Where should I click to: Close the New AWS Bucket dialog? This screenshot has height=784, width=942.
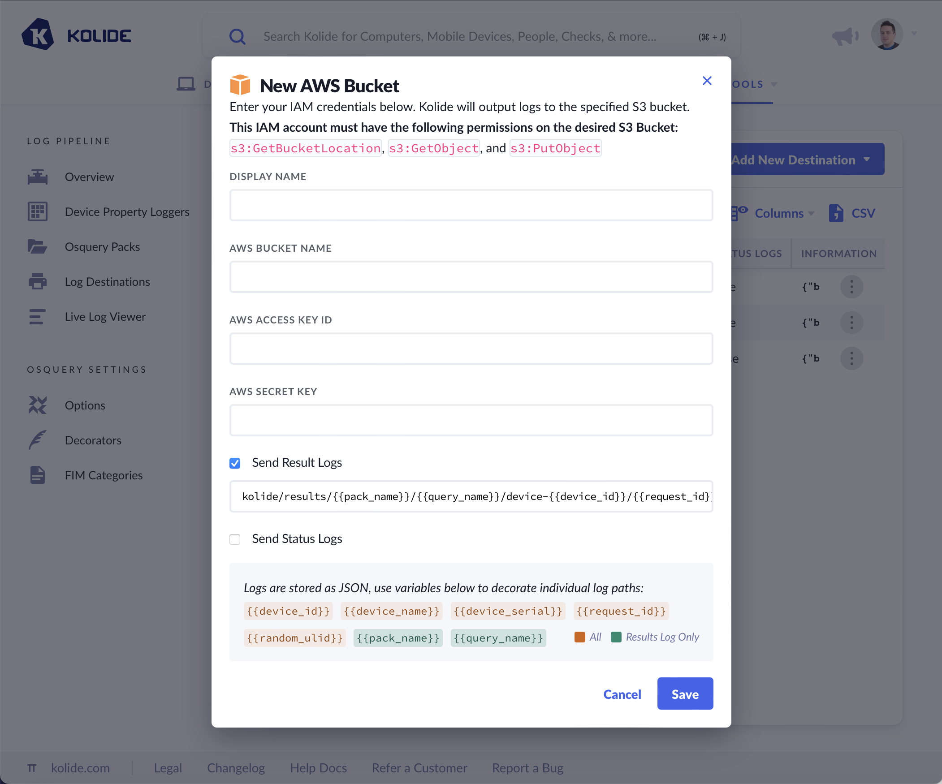point(707,81)
